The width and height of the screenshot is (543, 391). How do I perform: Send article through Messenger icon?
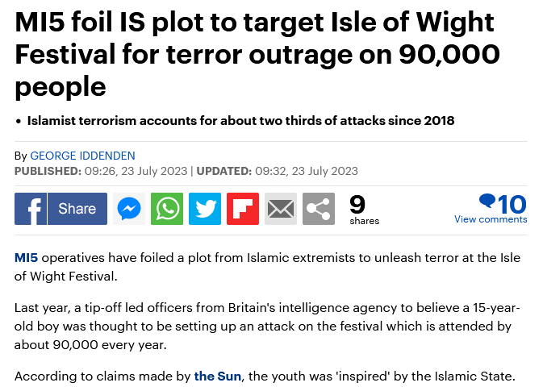click(x=129, y=209)
